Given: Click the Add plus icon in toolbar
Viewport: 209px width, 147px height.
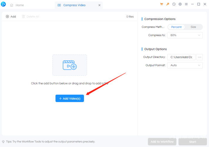Looking at the screenshot, I should click(7, 16).
